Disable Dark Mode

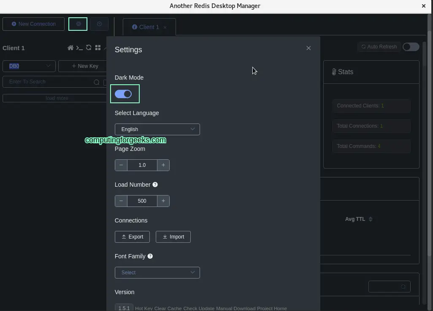[x=124, y=94]
